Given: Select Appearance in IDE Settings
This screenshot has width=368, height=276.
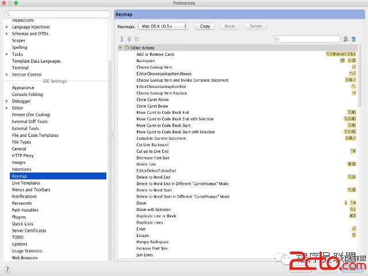Looking at the screenshot, I should click(x=23, y=87).
